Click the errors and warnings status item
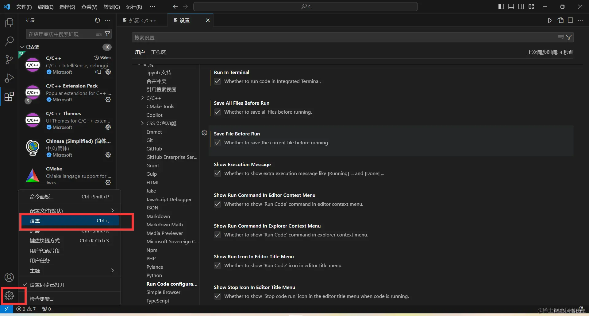 point(26,309)
